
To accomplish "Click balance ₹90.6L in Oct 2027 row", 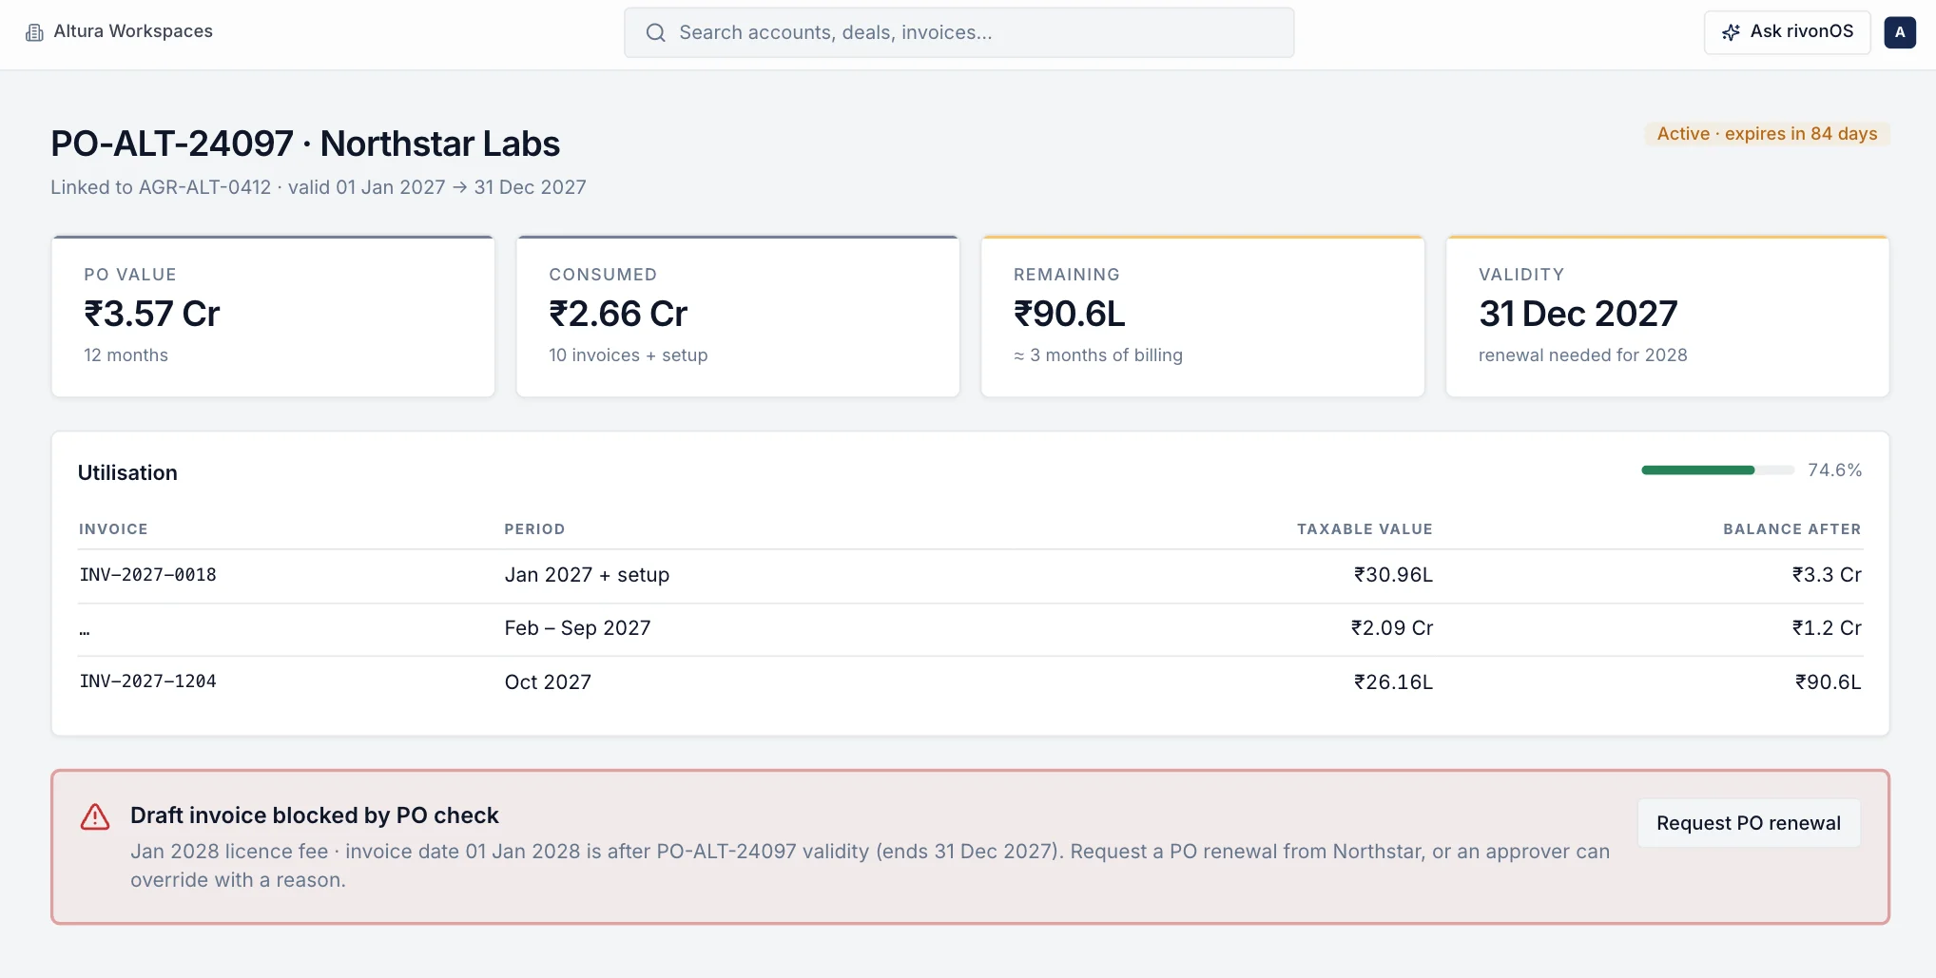I will 1828,682.
